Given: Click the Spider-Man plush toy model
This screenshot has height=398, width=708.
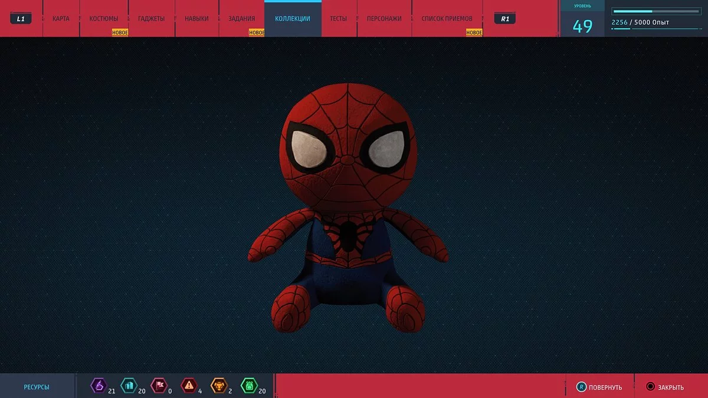Looking at the screenshot, I should [x=348, y=212].
